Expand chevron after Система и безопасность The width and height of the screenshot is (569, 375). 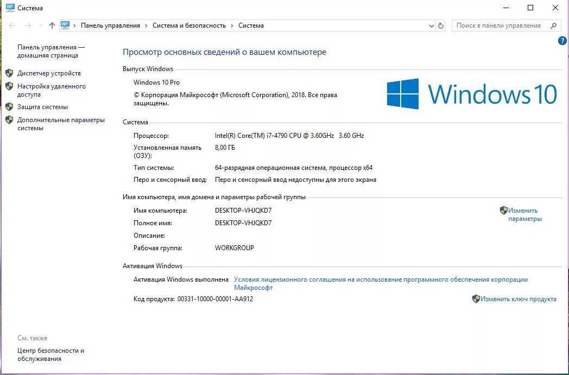point(232,26)
